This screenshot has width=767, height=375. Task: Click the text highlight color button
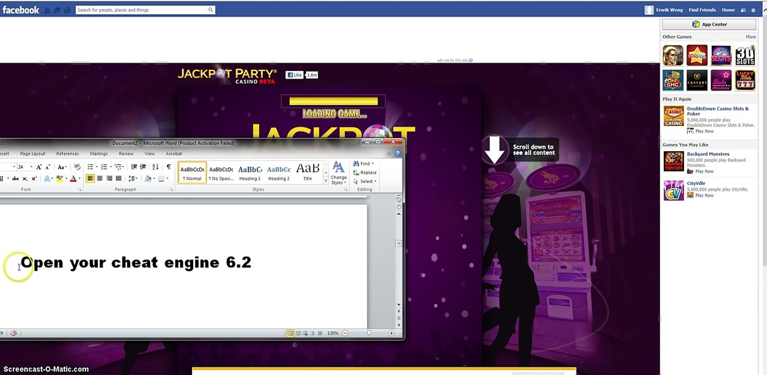59,179
